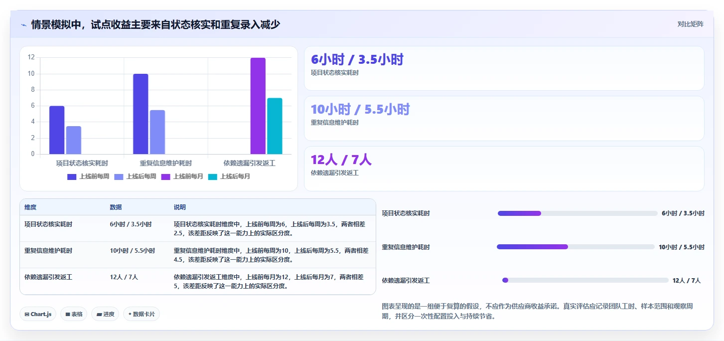Screen dimensions: 724x341
Task: Click the 项目状态核实耗时 x-axis label in the chart
Action: click(x=82, y=163)
